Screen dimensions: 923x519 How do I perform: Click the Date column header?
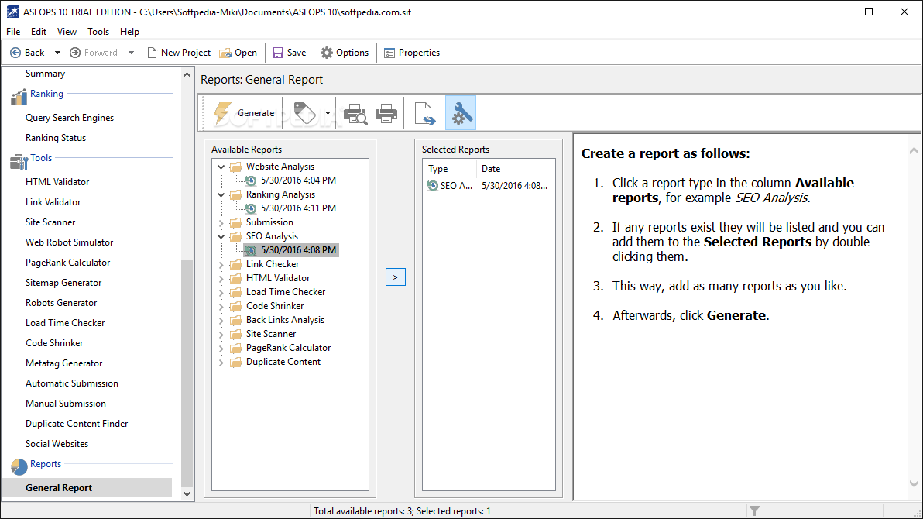tap(515, 169)
